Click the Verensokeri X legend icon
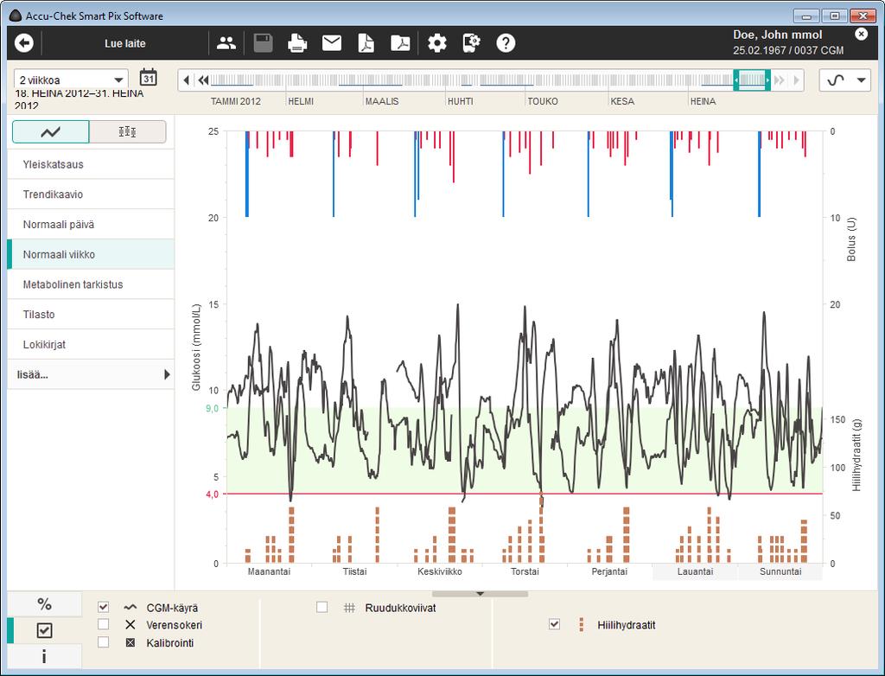The height and width of the screenshot is (676, 885). pyautogui.click(x=131, y=625)
